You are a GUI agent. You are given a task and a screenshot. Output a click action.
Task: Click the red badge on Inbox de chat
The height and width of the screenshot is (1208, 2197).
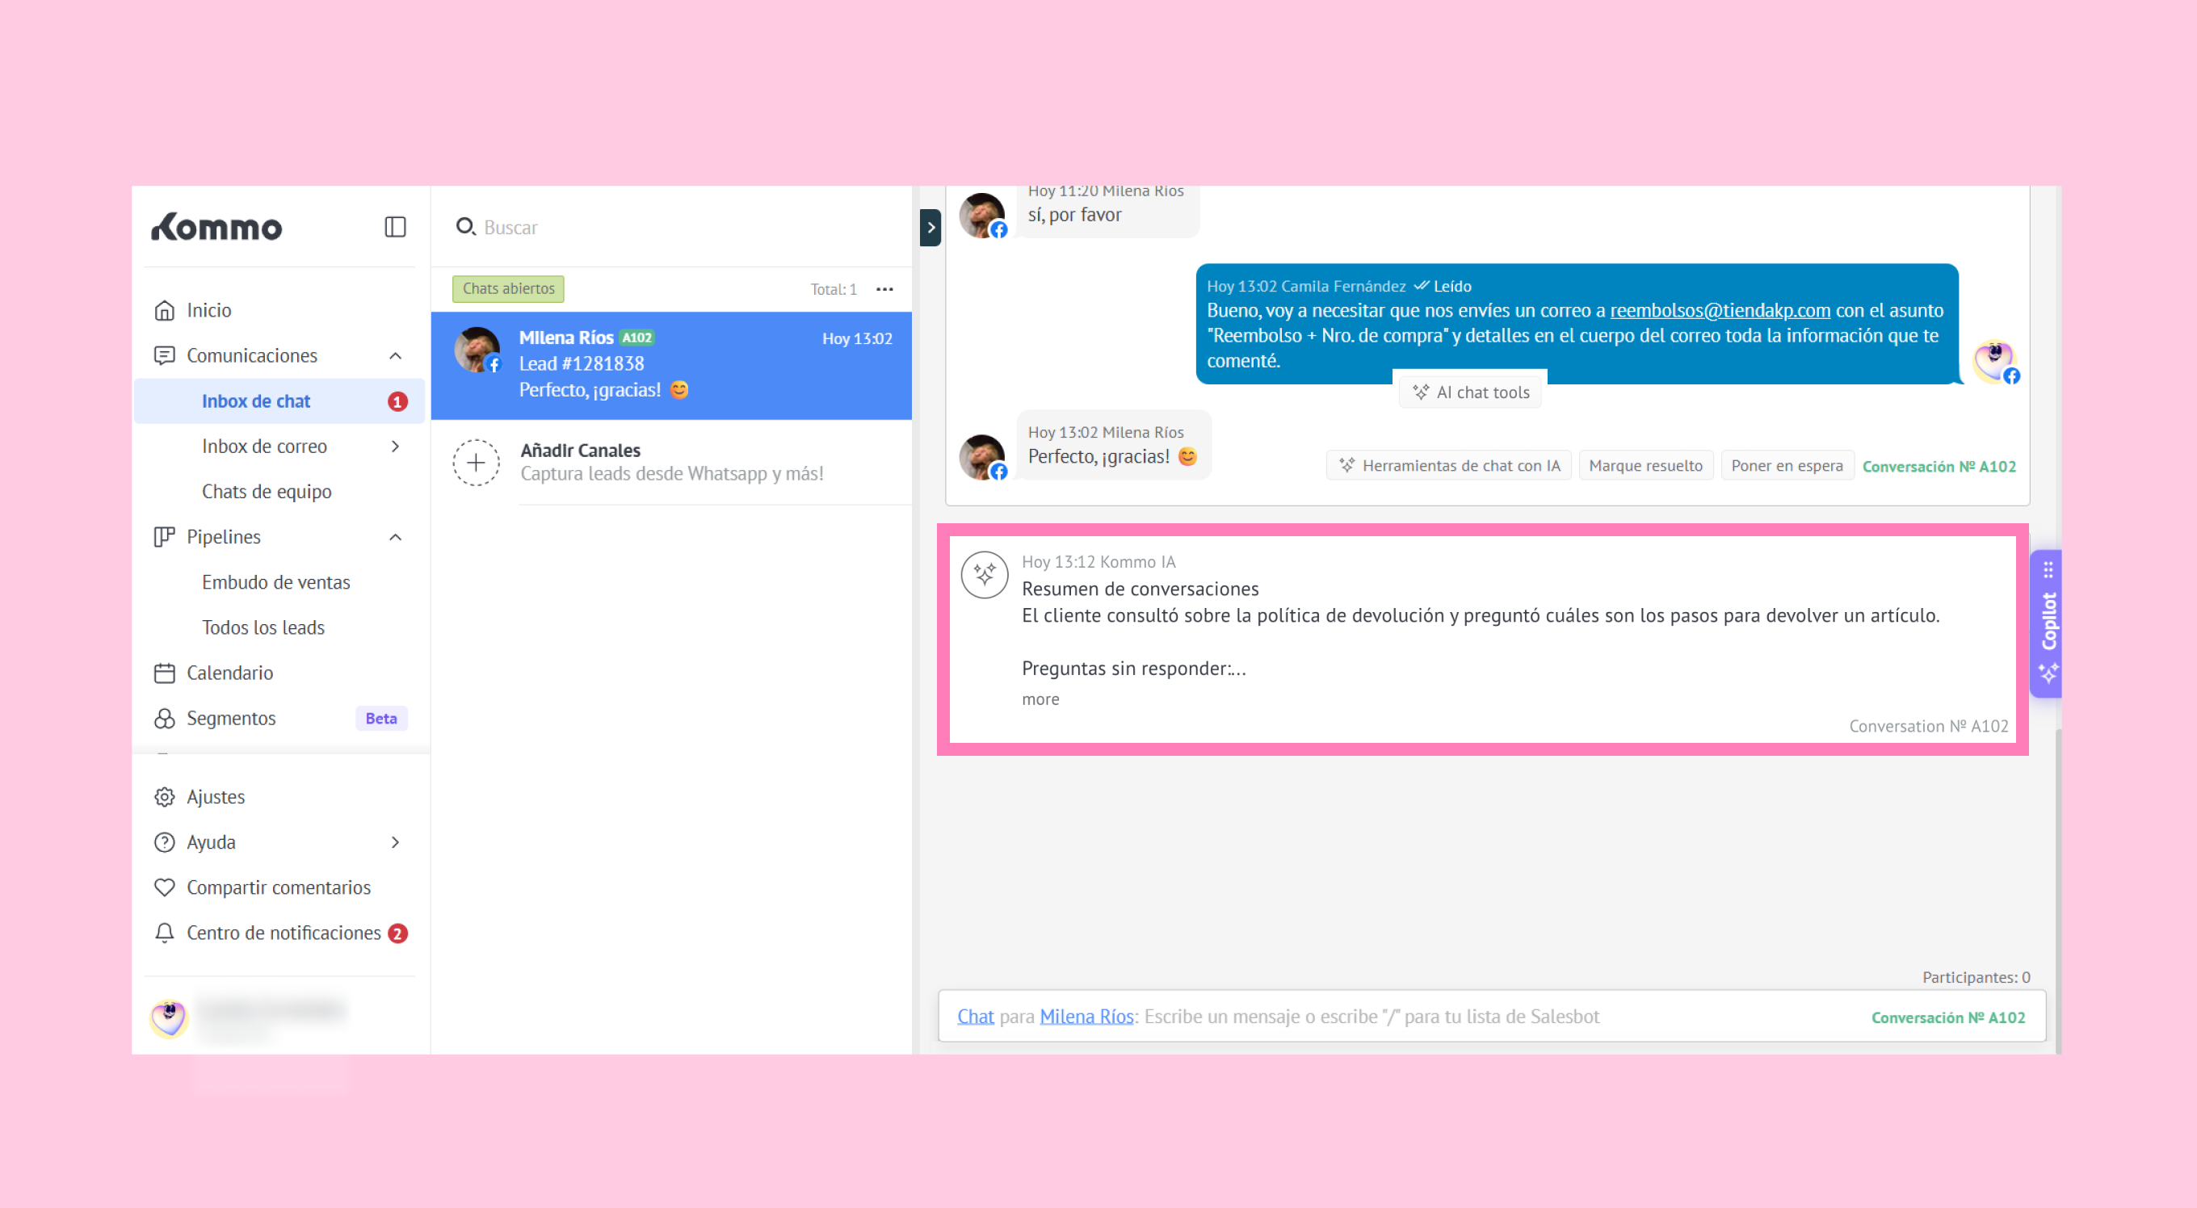(x=397, y=401)
